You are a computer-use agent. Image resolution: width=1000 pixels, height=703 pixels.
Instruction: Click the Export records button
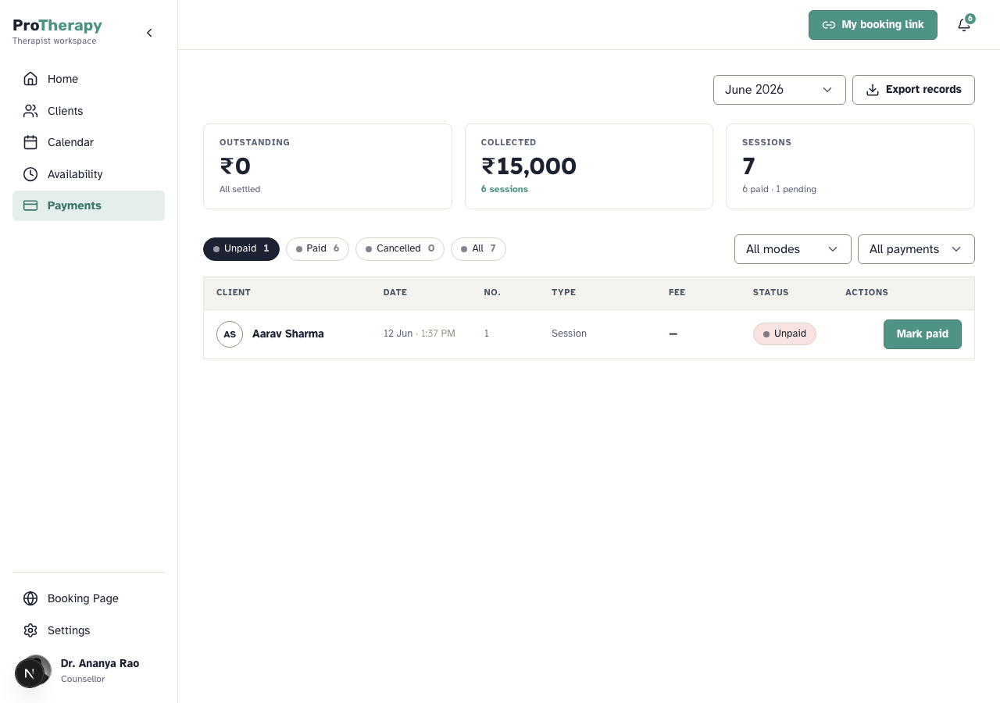913,90
